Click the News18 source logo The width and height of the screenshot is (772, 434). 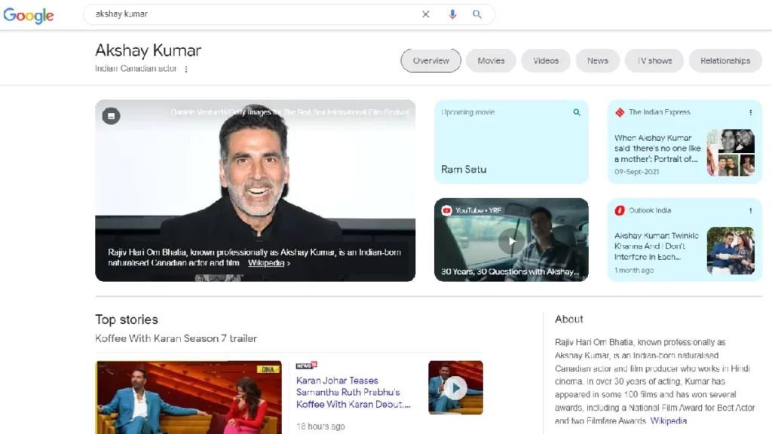pyautogui.click(x=306, y=365)
